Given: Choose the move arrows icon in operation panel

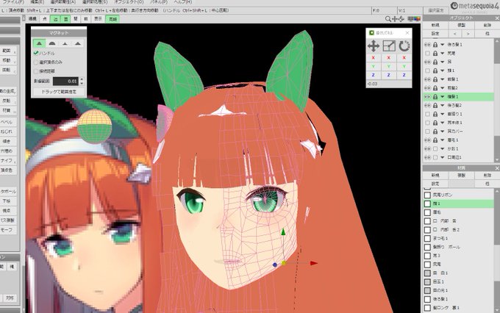Looking at the screenshot, I should [373, 46].
